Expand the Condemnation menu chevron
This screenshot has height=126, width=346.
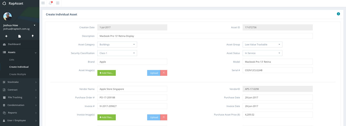[36, 106]
